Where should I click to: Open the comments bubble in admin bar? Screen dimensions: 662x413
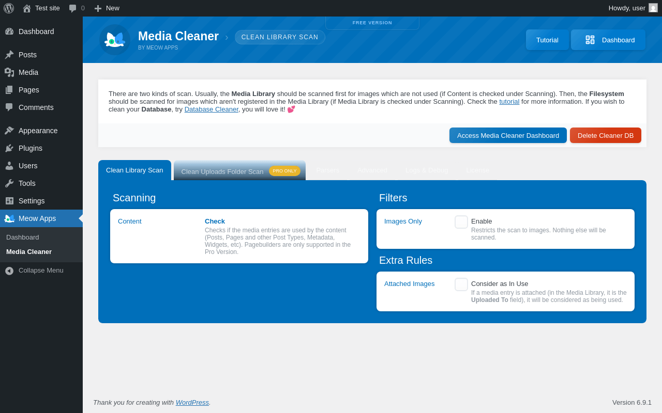click(72, 8)
